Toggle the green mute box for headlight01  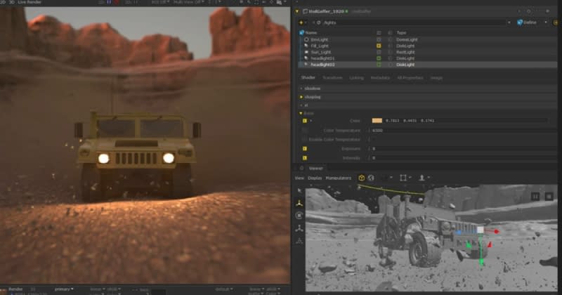(379, 58)
